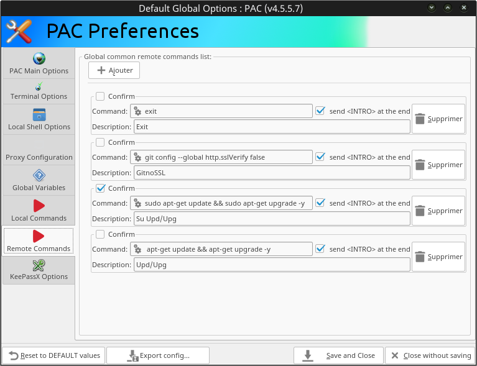This screenshot has height=366, width=477.
Task: Click the trash icon beside the last Upd/Upg command
Action: pos(420,257)
